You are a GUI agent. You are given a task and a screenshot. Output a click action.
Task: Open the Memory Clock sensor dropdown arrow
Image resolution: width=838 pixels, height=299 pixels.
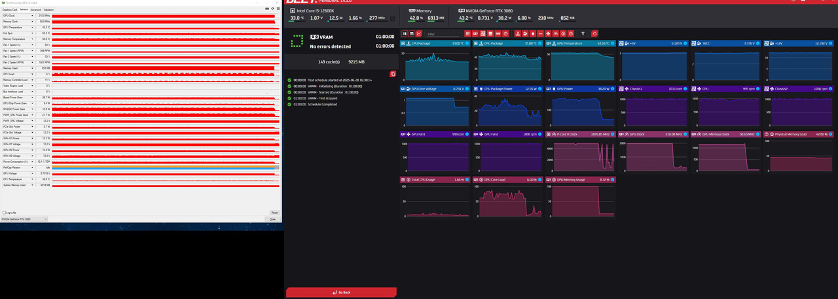pos(32,22)
